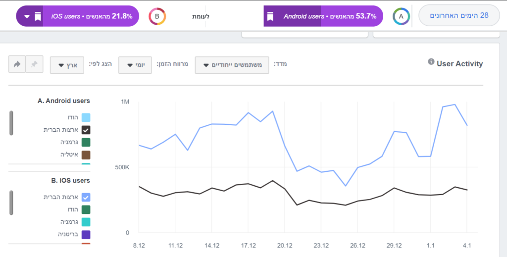Toggle איטליה checkbox under Android users
Image resolution: width=507 pixels, height=257 pixels.
tap(86, 155)
